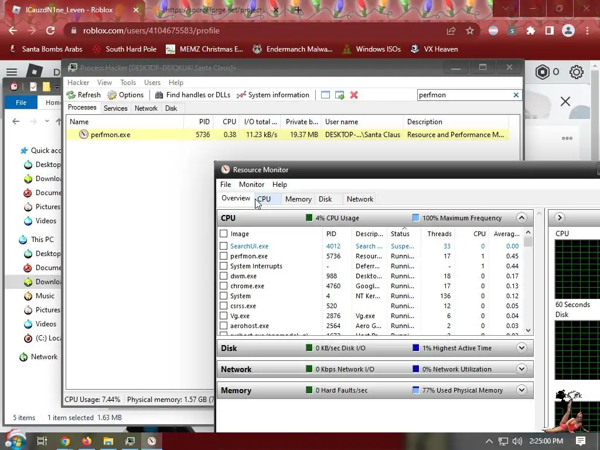The image size is (600, 450).
Task: Click the find window and thread icon
Action: 340,95
